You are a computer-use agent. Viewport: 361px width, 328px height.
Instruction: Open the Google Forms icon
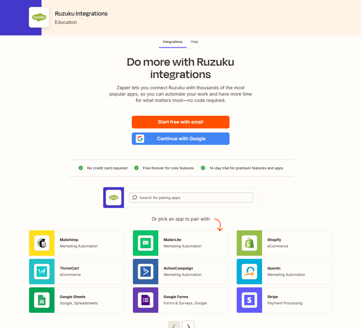pyautogui.click(x=146, y=300)
